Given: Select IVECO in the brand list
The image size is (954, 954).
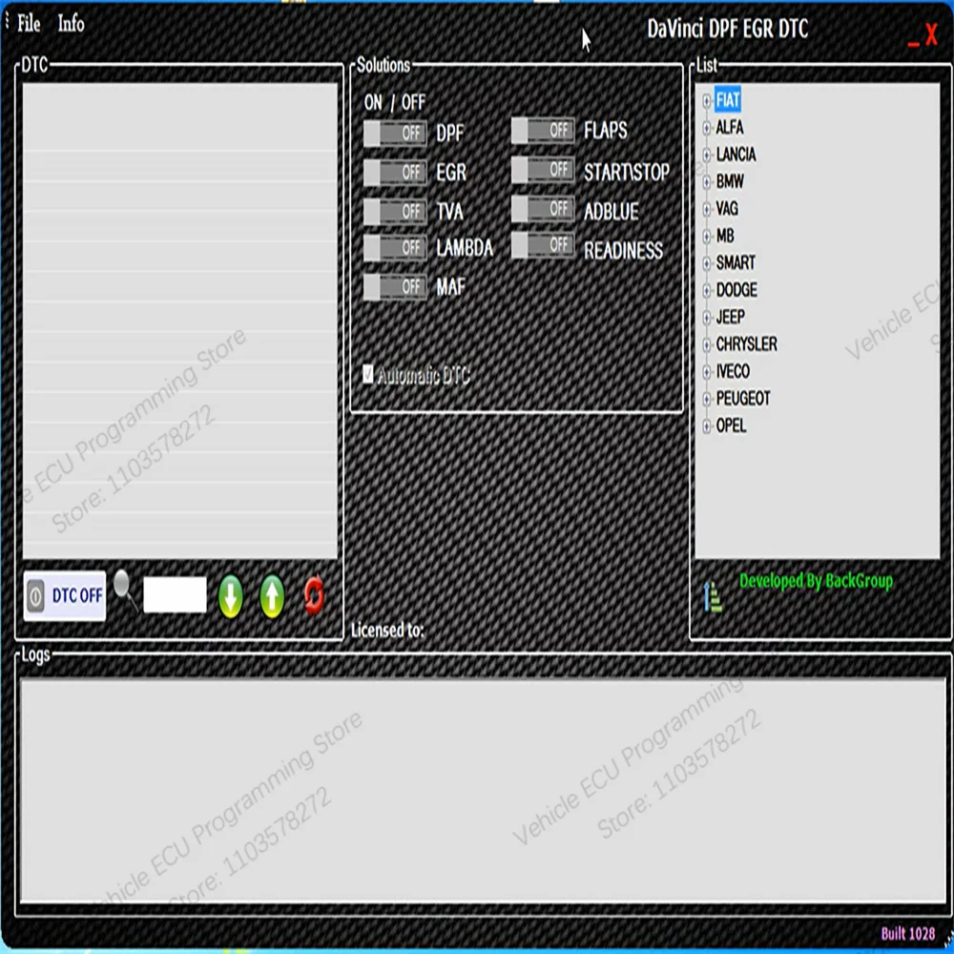Looking at the screenshot, I should [x=733, y=371].
